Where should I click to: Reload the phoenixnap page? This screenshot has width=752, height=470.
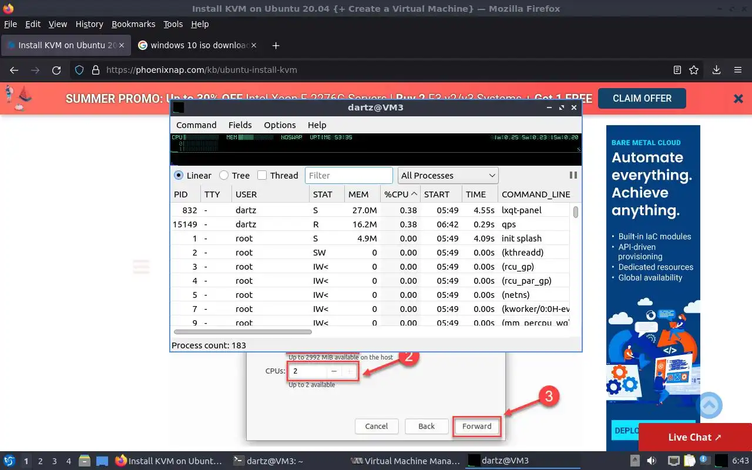pos(56,70)
